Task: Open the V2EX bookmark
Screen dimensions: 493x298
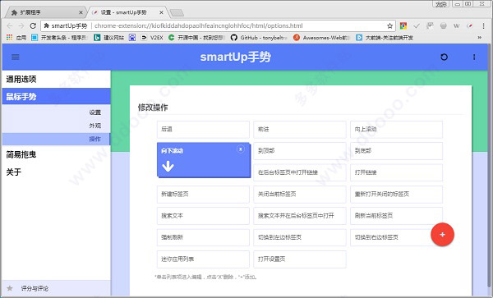Action: pyautogui.click(x=151, y=38)
